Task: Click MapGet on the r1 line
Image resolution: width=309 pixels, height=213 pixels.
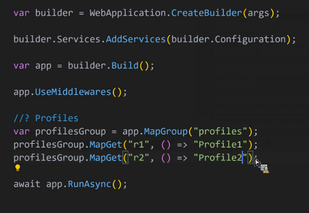Action: pyautogui.click(x=106, y=145)
